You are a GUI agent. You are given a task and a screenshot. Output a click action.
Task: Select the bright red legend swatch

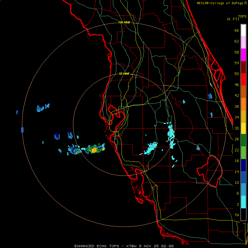click(243, 79)
